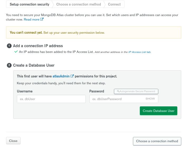
Task: Open the IP Access List tab link
Action: pos(140,52)
